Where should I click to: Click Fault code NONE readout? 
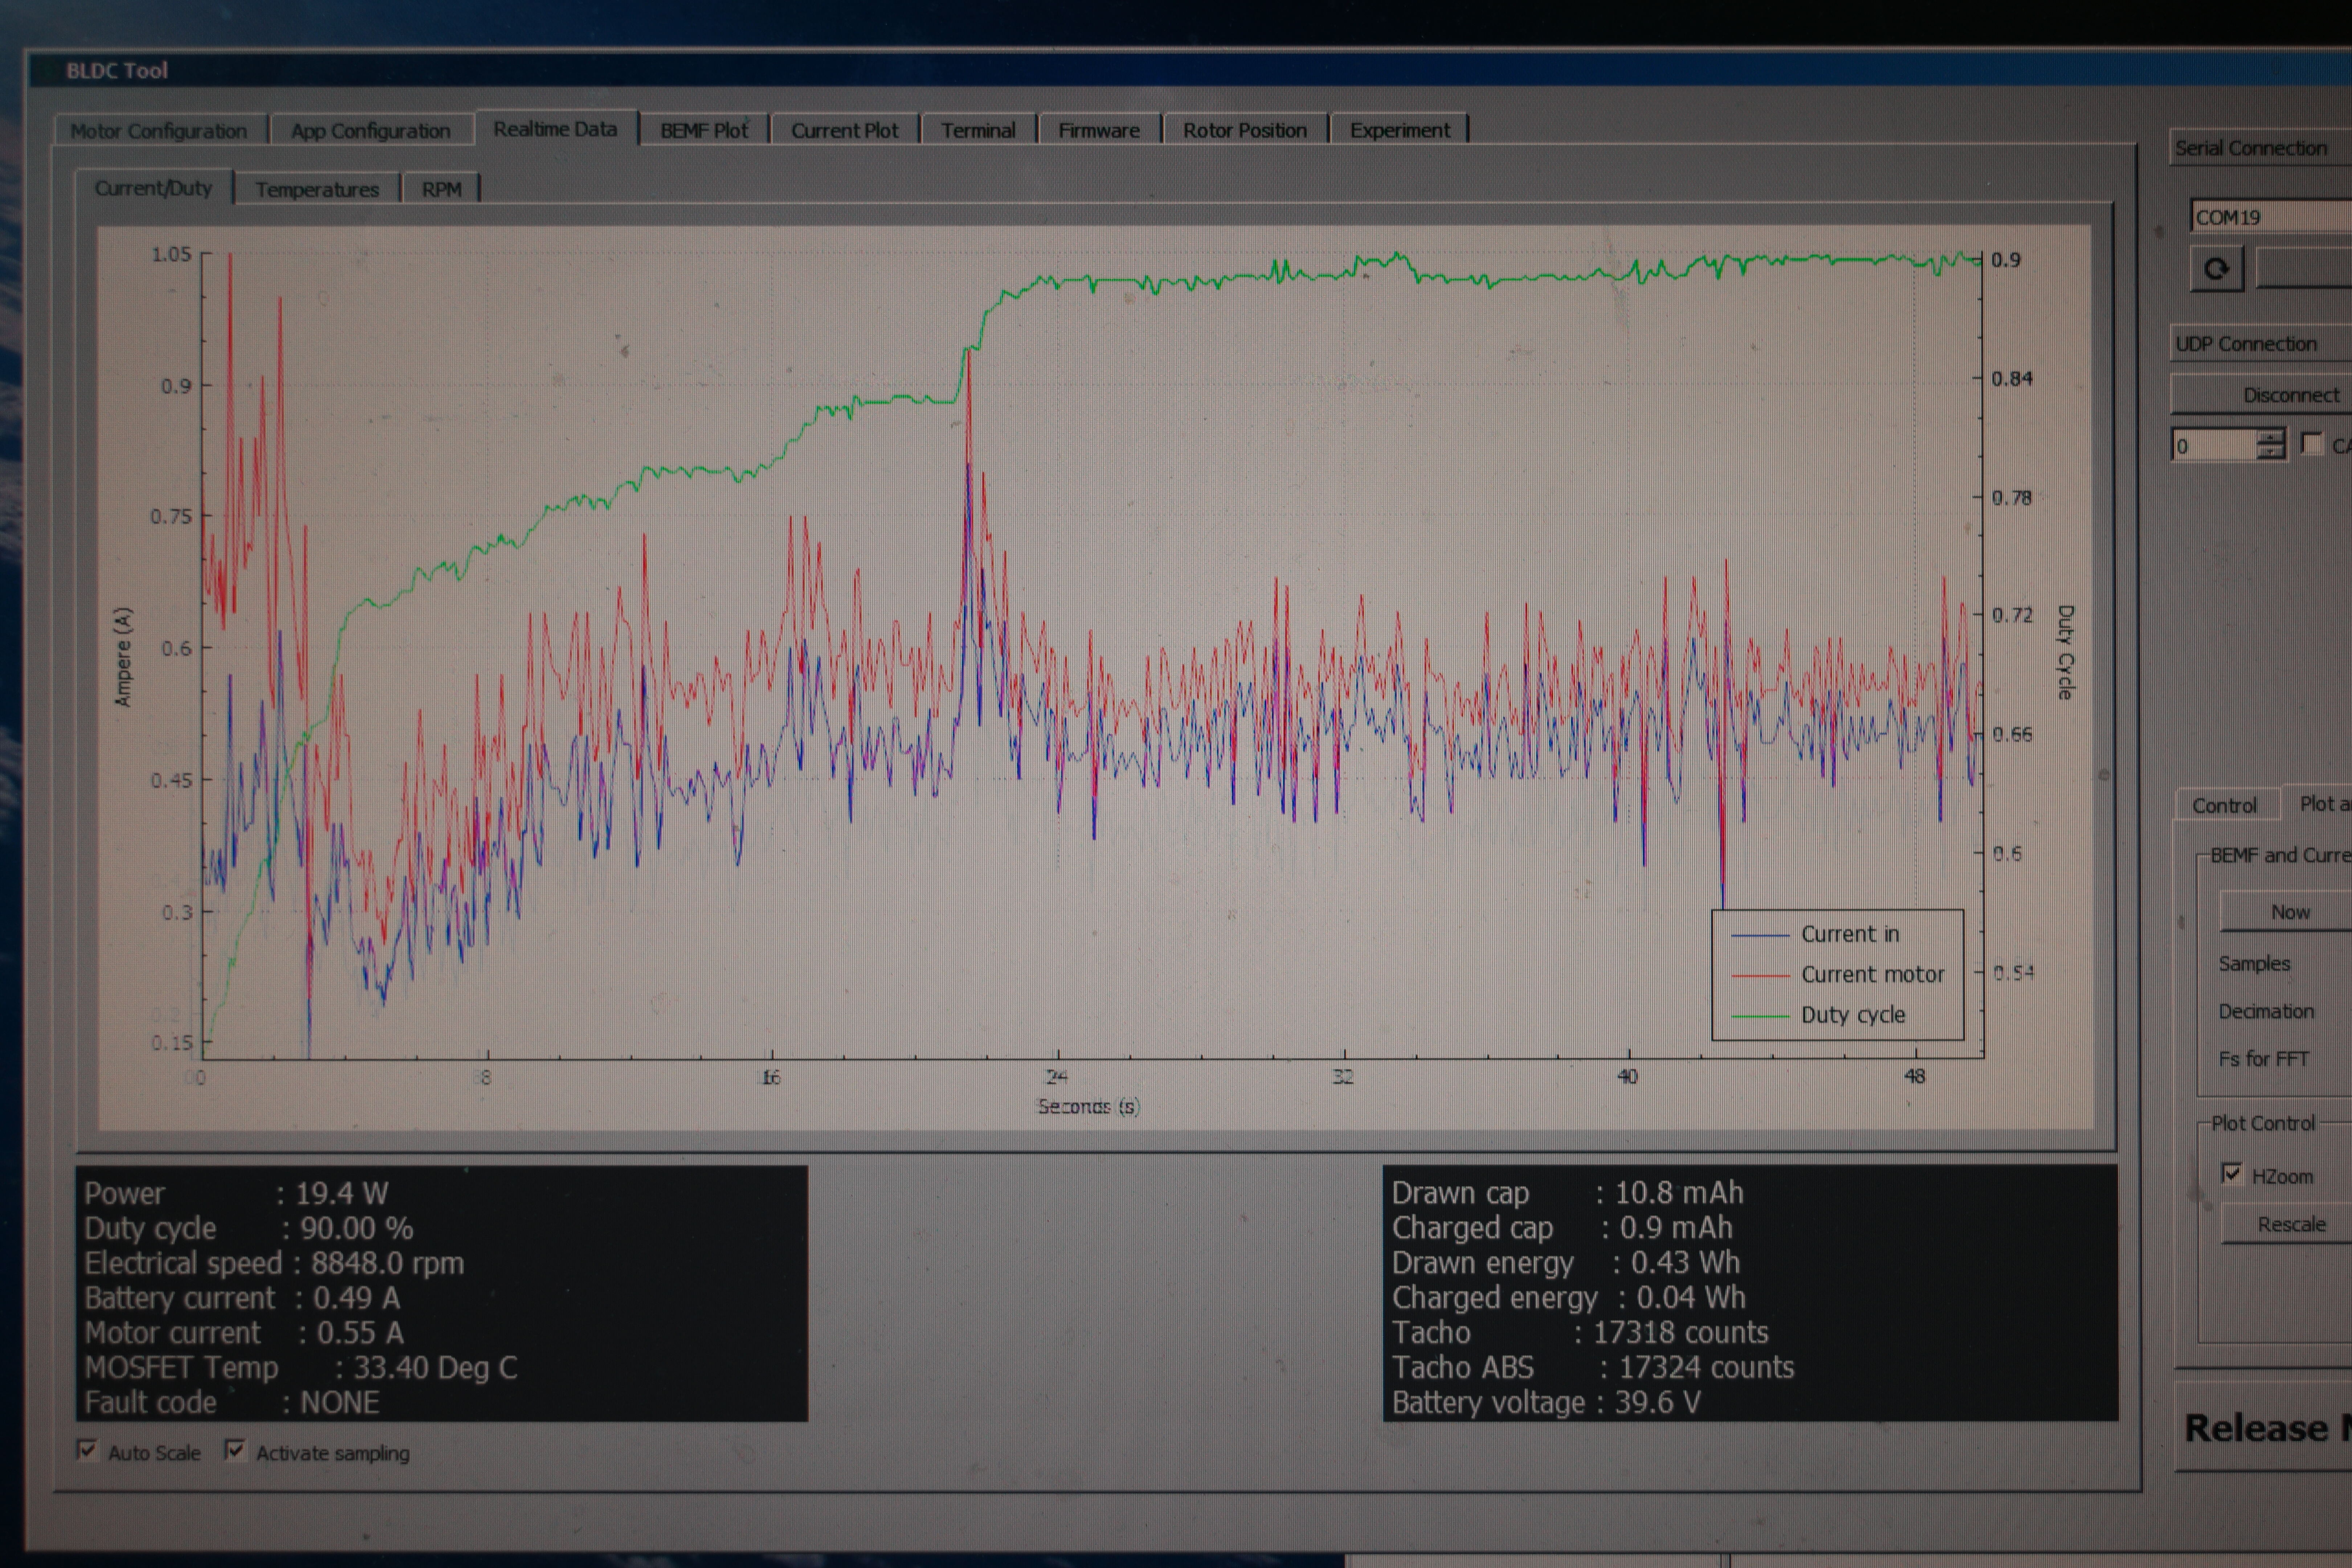(x=232, y=1402)
